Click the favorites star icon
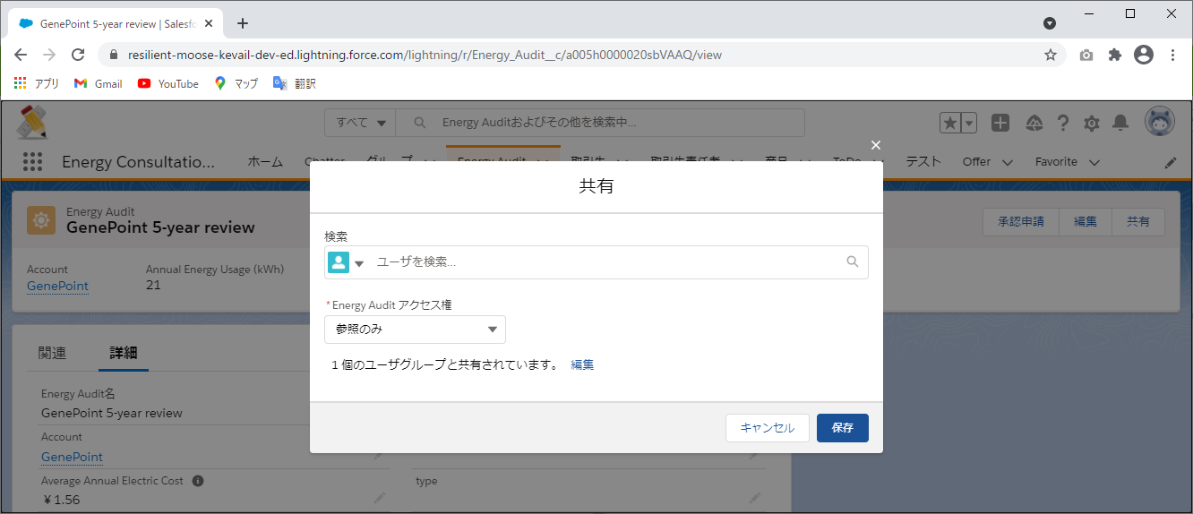Screen dimensions: 1193x514 point(949,123)
